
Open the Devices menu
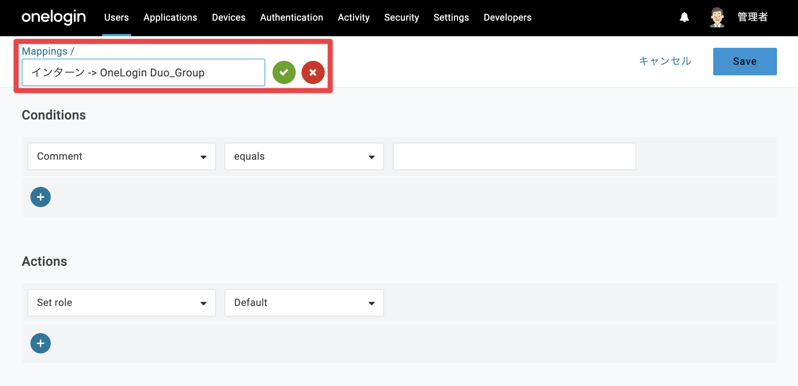229,17
